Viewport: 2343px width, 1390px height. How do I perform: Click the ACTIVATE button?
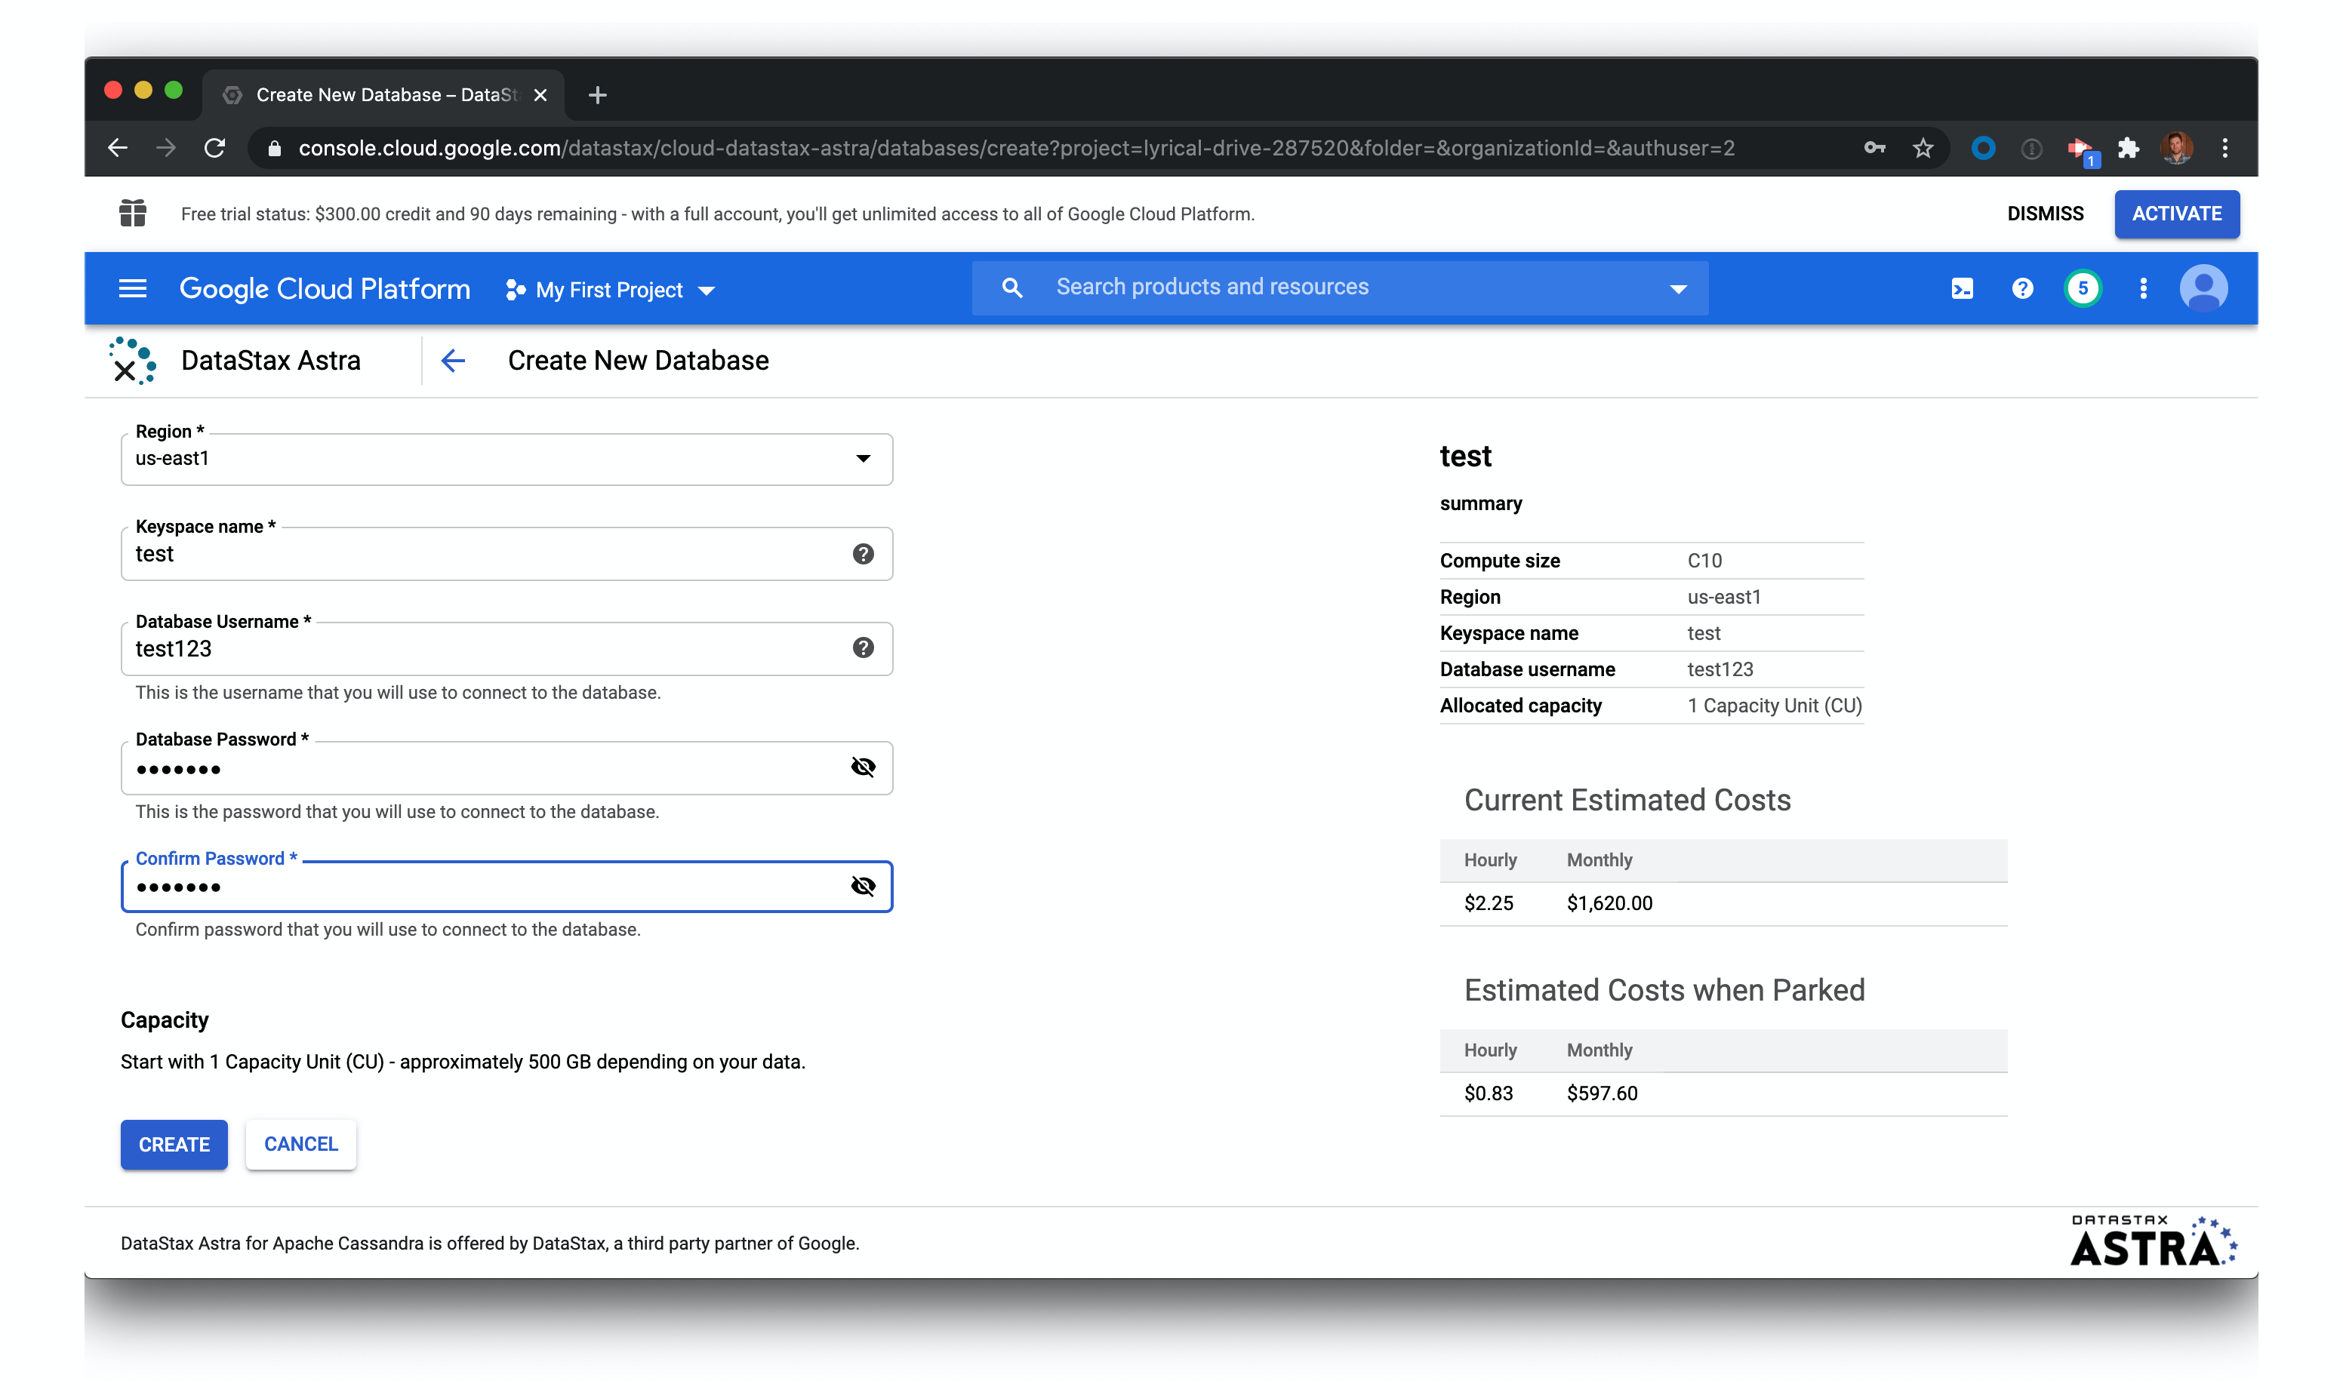click(x=2176, y=214)
